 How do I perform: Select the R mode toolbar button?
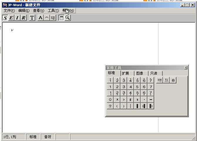pyautogui.click(x=23, y=18)
